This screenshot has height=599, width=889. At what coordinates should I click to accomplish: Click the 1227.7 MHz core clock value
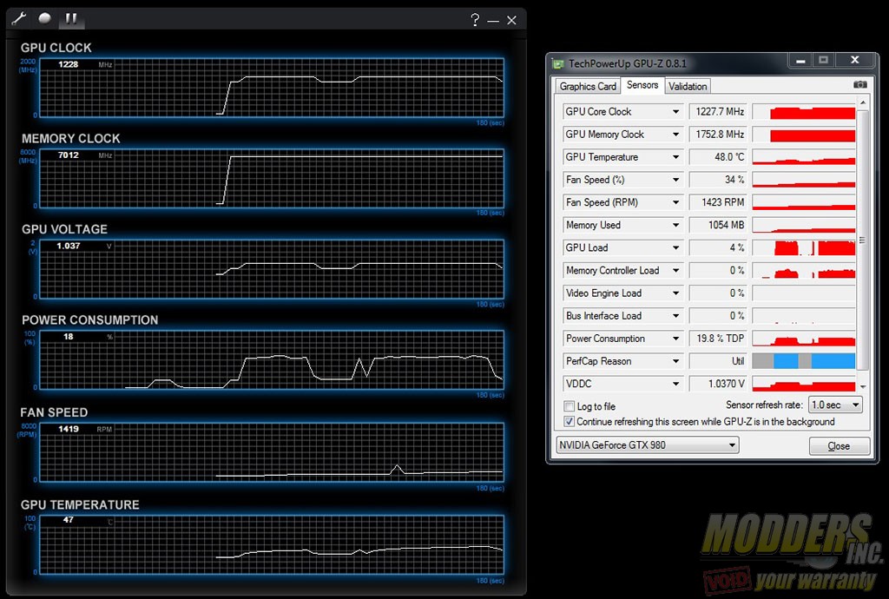click(720, 112)
